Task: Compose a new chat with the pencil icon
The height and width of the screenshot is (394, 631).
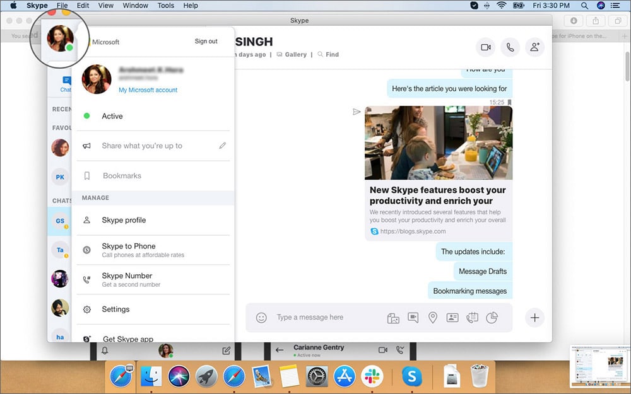Action: 226,351
